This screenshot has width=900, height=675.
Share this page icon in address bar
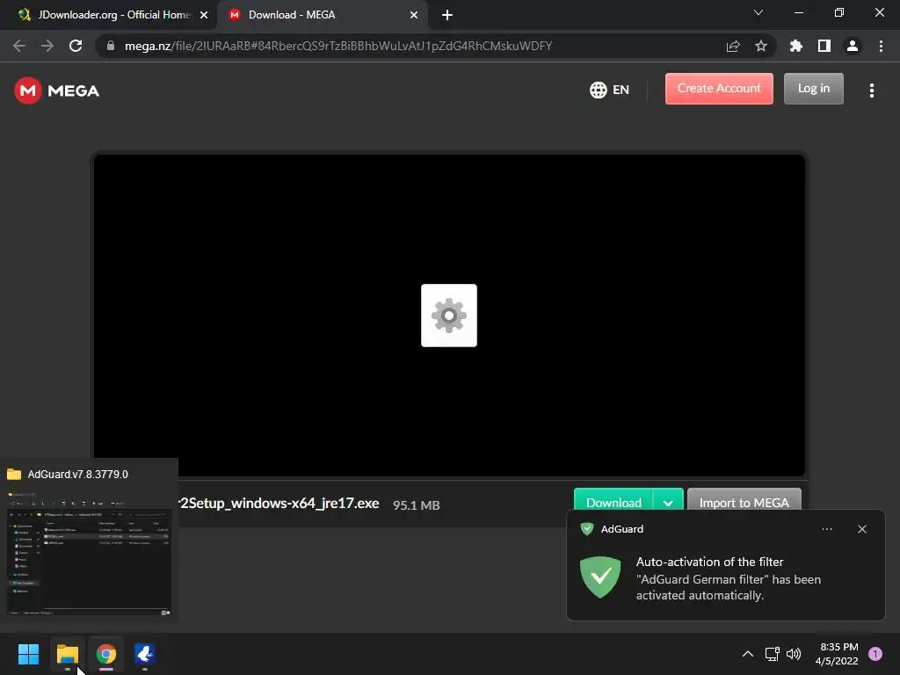733,46
